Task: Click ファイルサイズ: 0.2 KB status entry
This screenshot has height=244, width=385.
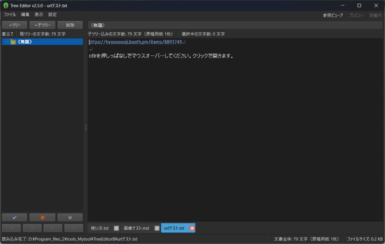Action: (x=365, y=239)
